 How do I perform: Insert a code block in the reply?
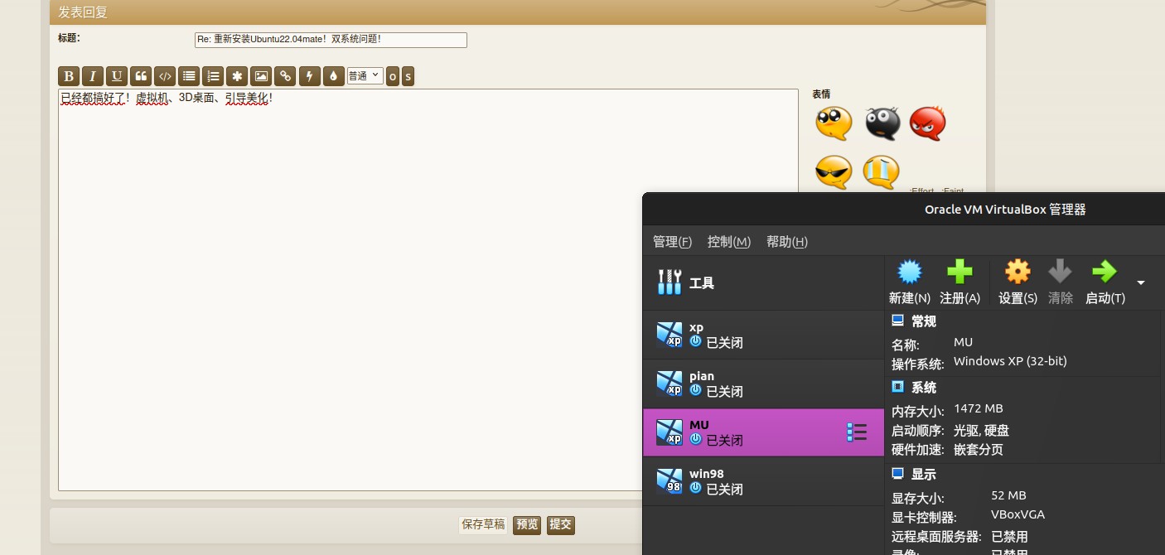point(165,76)
